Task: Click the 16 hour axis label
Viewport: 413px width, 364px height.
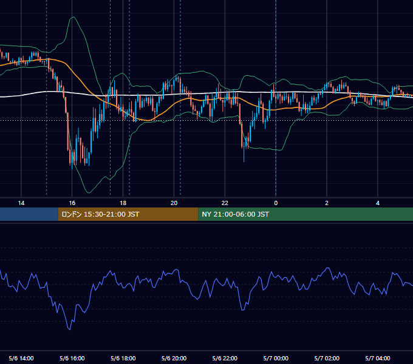Action: point(72,203)
